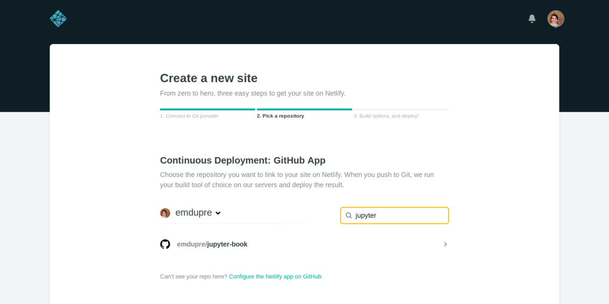Click the Continuous Deployment: GitHub App heading

click(x=243, y=160)
